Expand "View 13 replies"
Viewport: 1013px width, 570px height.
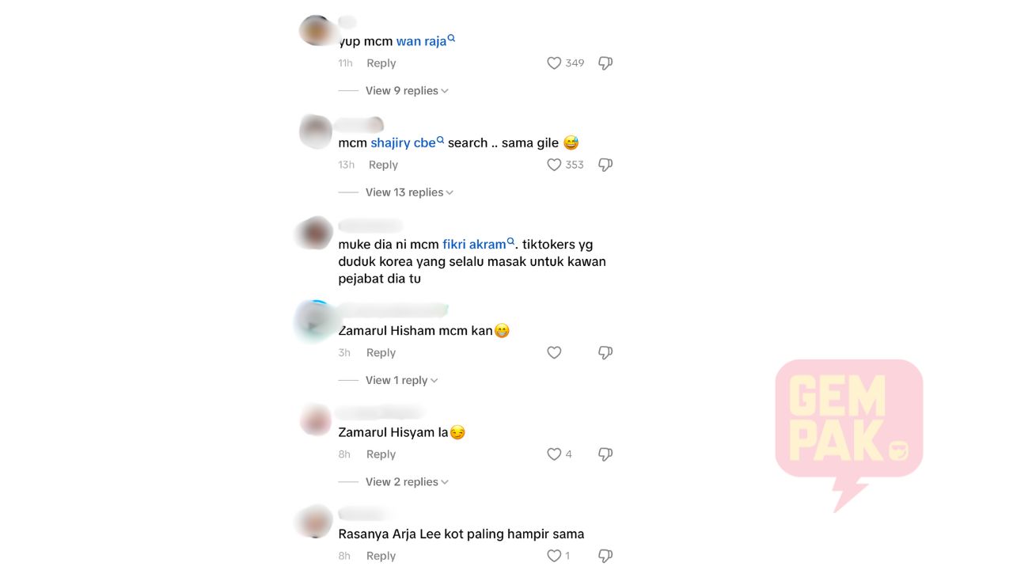pyautogui.click(x=409, y=192)
